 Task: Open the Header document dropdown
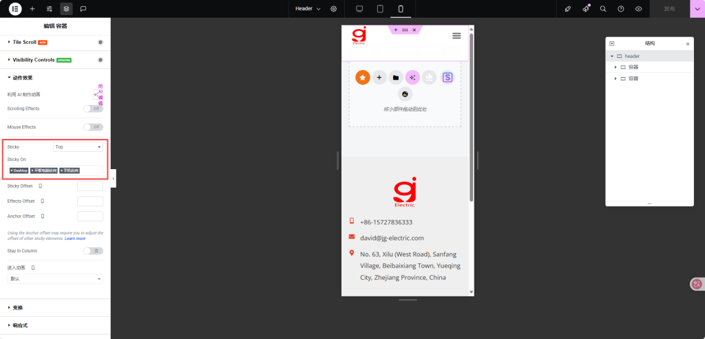pyautogui.click(x=308, y=9)
